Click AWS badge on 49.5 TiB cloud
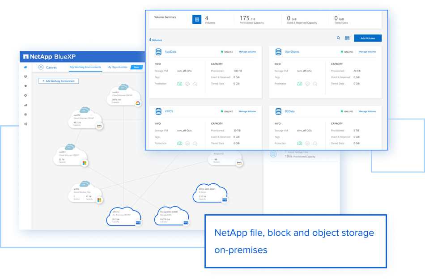This screenshot has width=425, height=280. point(99,126)
